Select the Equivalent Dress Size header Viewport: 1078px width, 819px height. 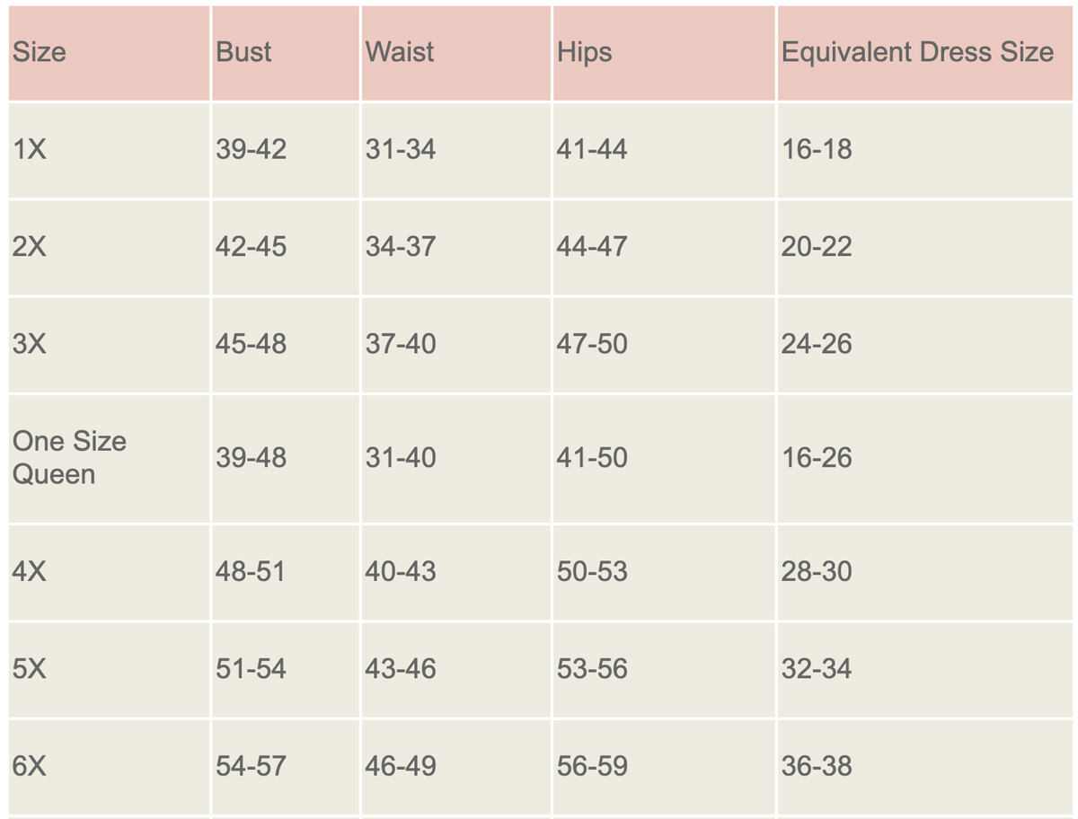pyautogui.click(x=916, y=52)
